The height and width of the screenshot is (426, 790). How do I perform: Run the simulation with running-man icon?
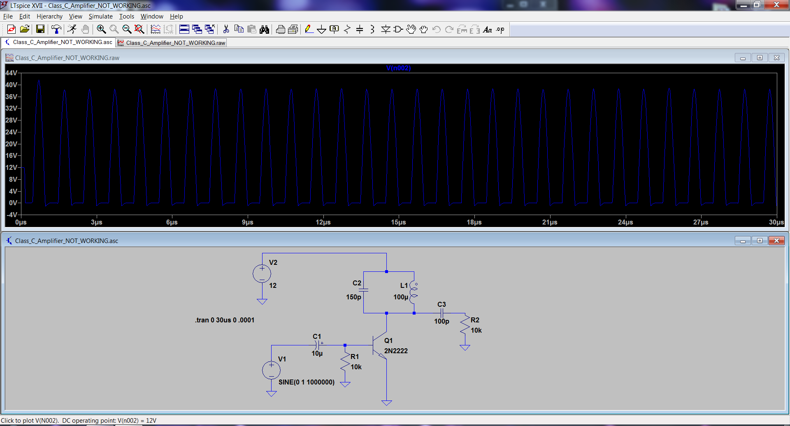tap(72, 29)
